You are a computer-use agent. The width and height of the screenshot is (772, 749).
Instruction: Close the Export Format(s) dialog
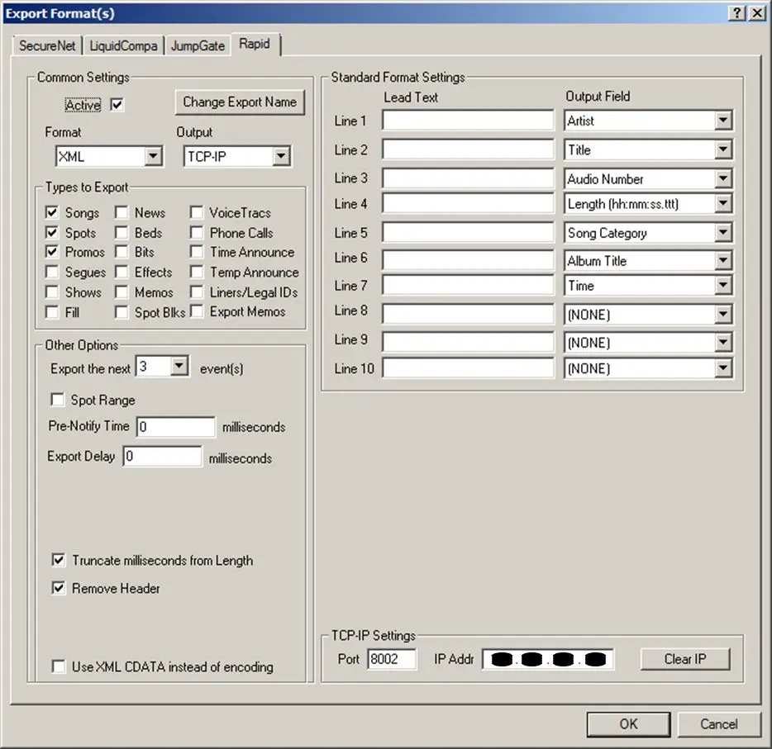click(757, 13)
